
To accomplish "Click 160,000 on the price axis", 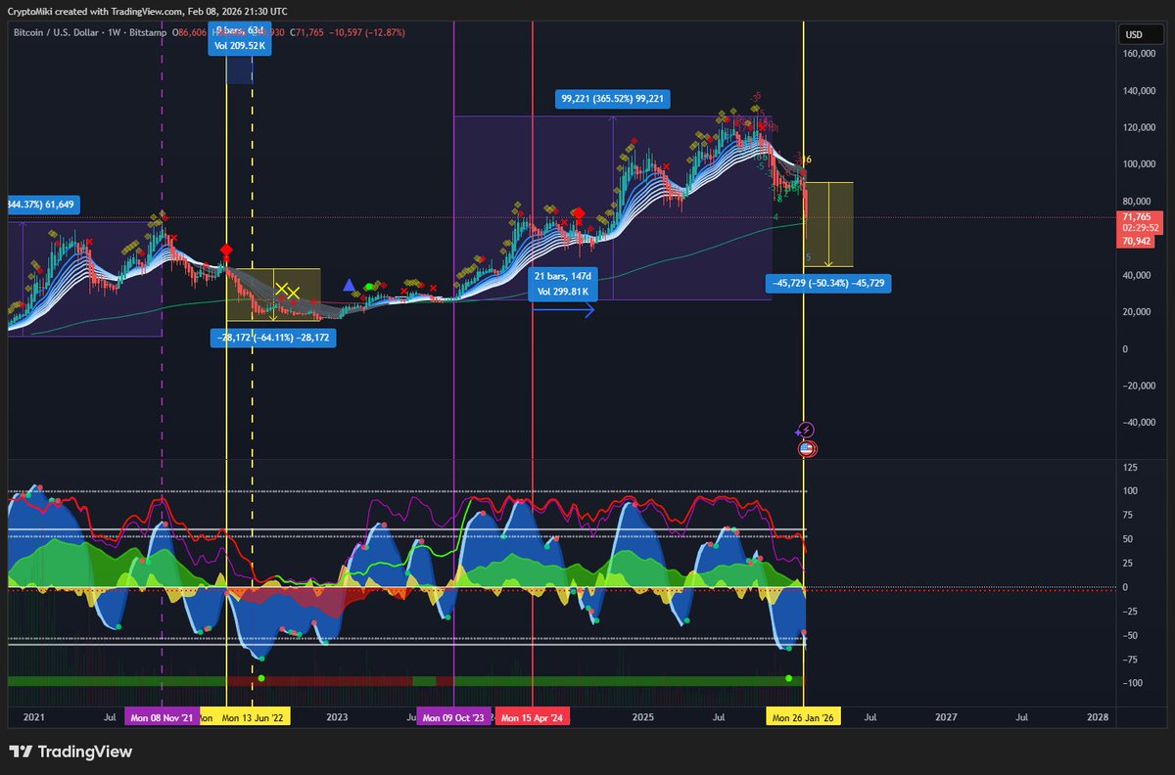I will pyautogui.click(x=1140, y=54).
